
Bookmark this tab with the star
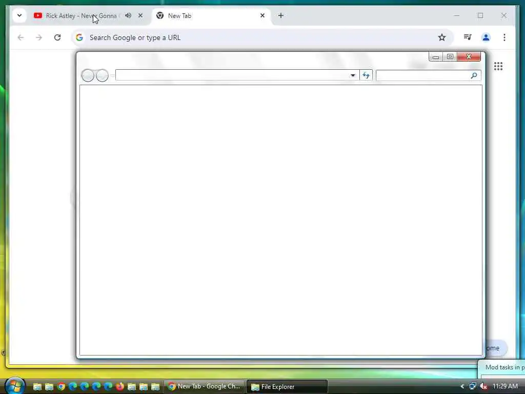coord(442,37)
